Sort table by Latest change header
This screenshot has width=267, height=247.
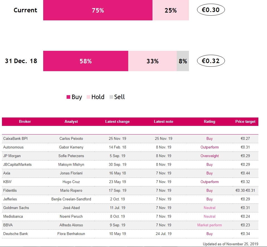[117, 122]
